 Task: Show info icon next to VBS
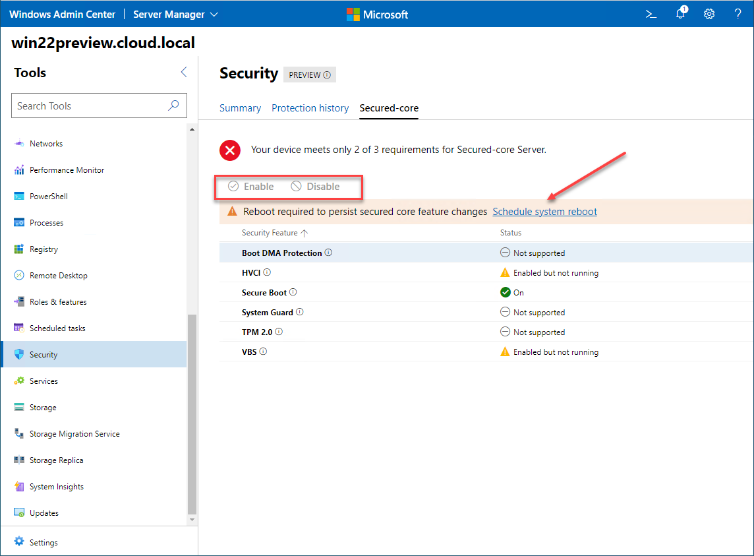263,352
